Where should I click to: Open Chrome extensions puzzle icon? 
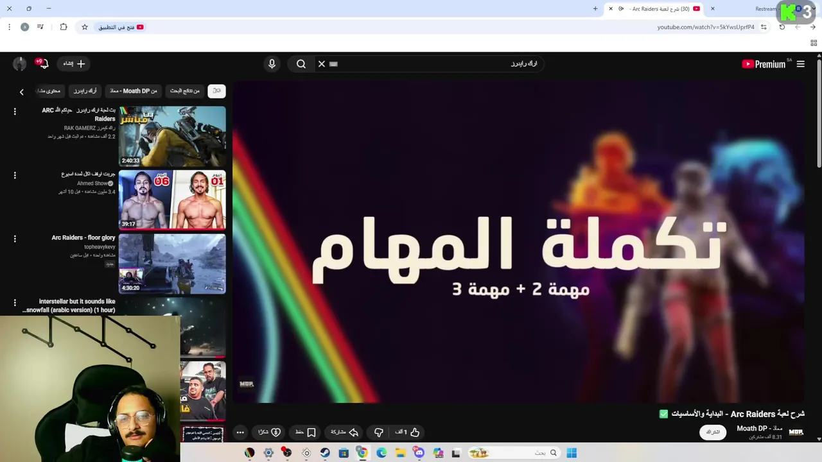pos(64,27)
